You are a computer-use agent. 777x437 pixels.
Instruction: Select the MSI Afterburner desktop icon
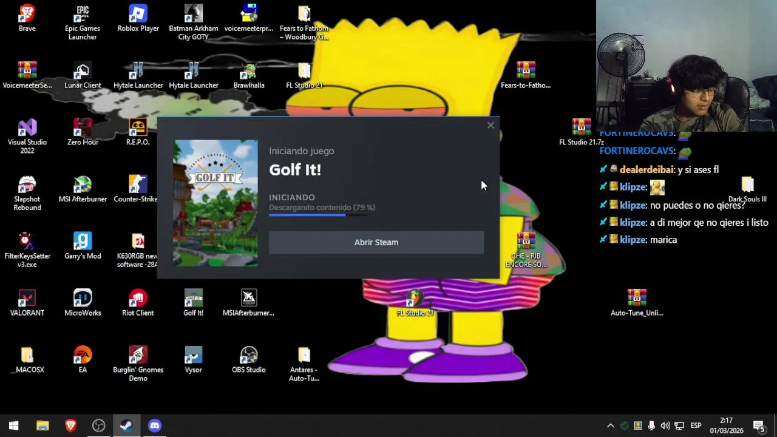[x=83, y=189]
